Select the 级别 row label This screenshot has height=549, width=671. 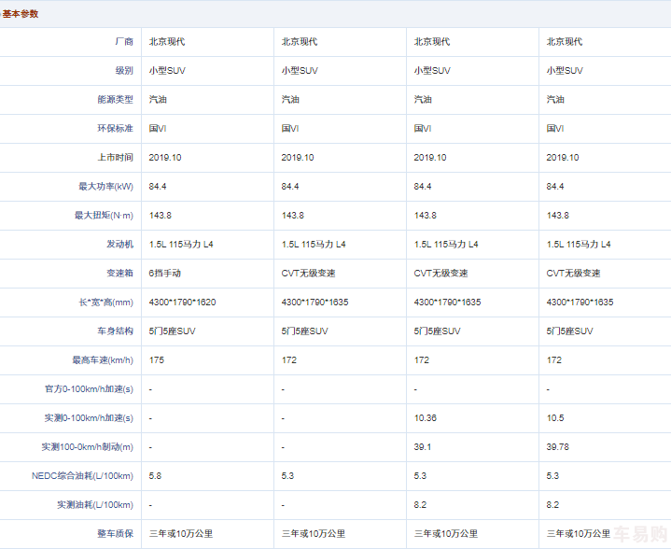pyautogui.click(x=124, y=71)
